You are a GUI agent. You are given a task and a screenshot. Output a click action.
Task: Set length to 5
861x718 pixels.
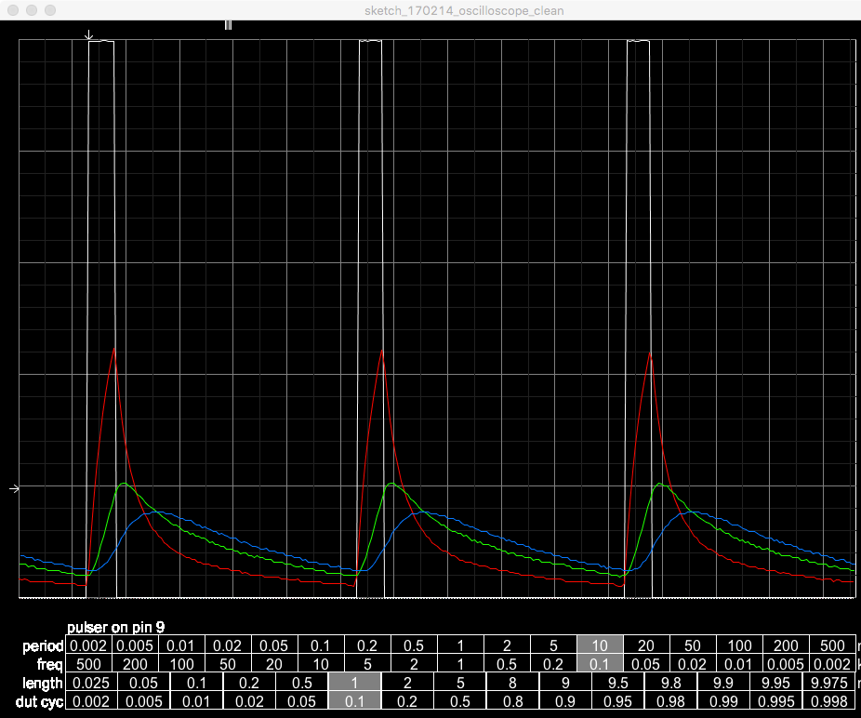coord(460,683)
